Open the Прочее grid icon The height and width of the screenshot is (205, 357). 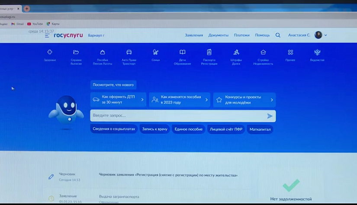pos(290,53)
